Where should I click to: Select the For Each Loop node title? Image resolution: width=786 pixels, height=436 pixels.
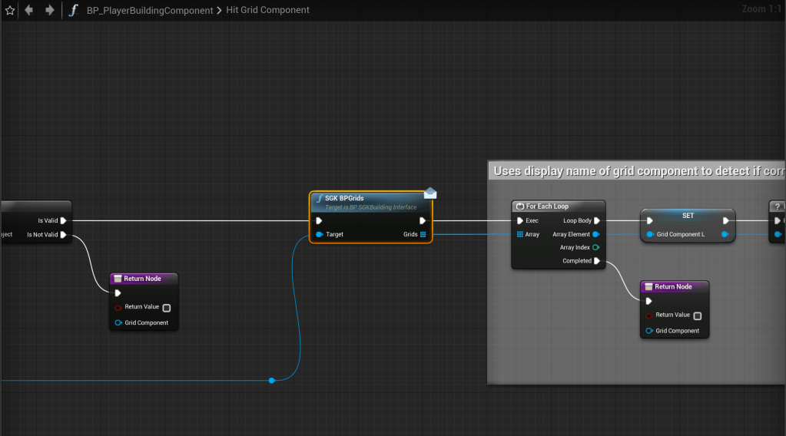pos(547,206)
